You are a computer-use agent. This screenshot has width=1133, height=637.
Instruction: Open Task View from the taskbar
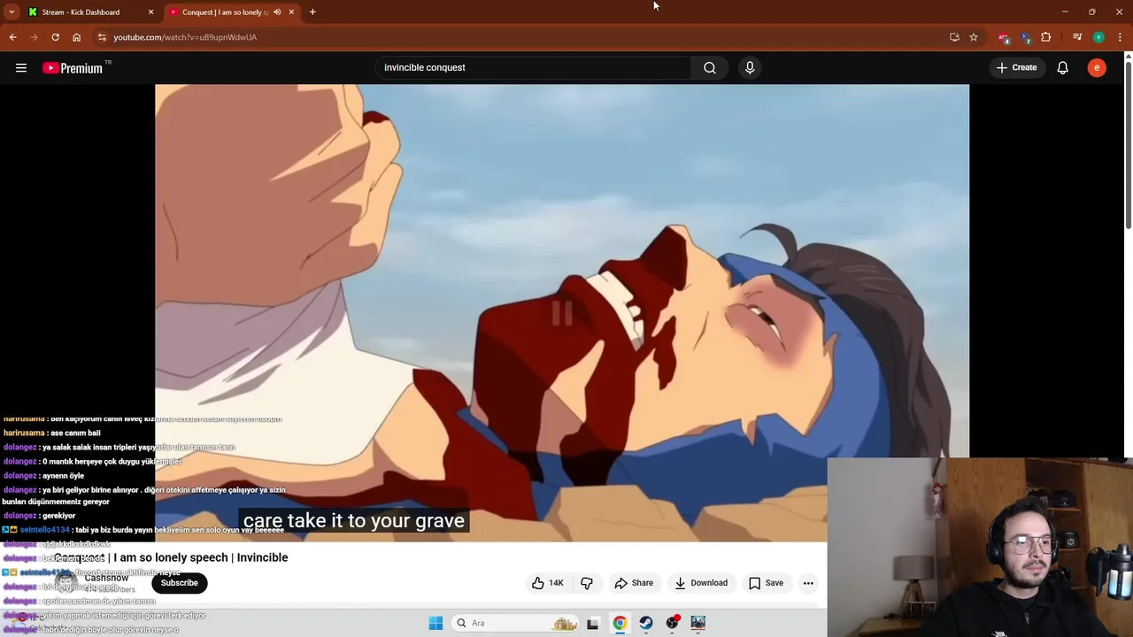tap(592, 623)
